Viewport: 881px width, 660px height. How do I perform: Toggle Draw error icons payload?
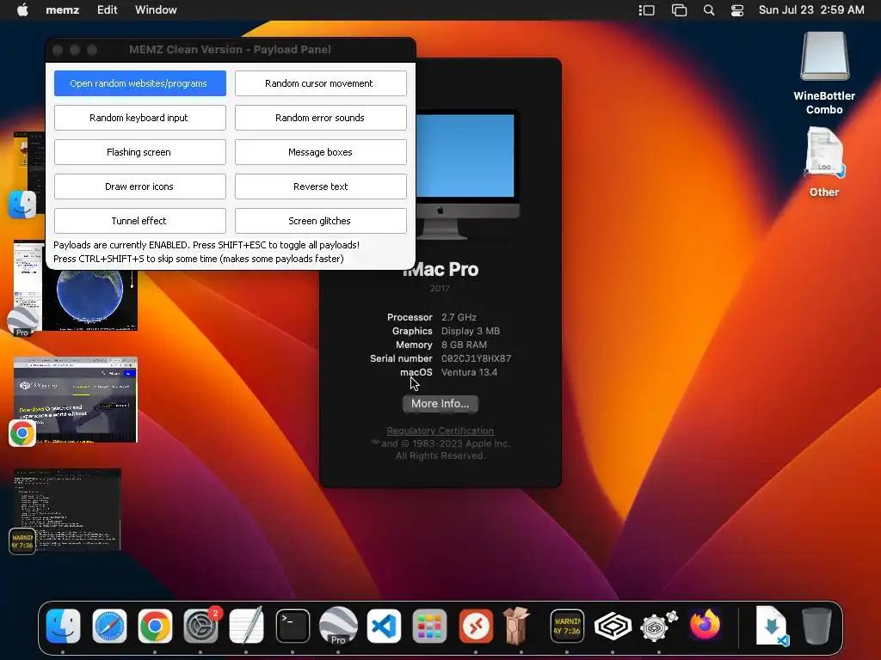point(140,186)
